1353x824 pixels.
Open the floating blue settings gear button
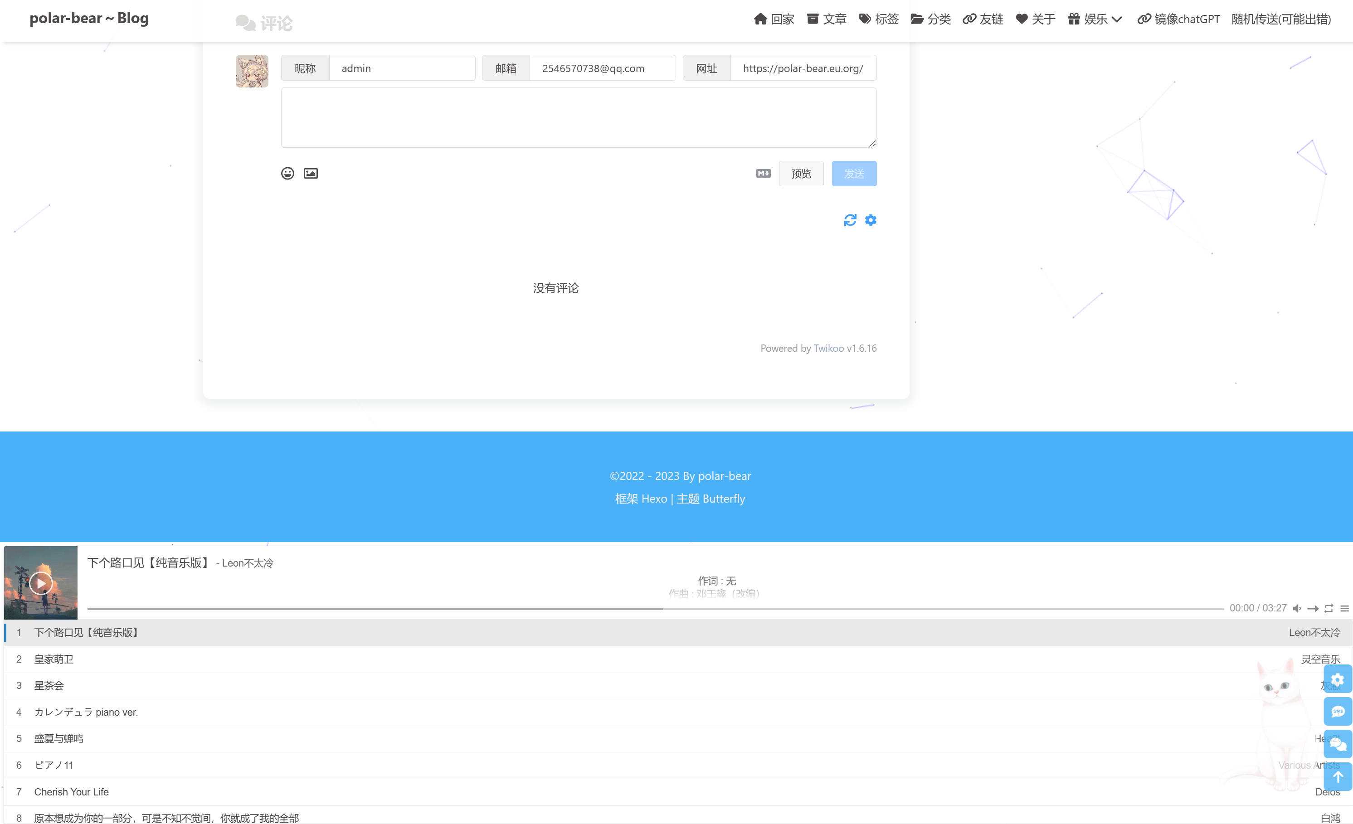click(1338, 679)
